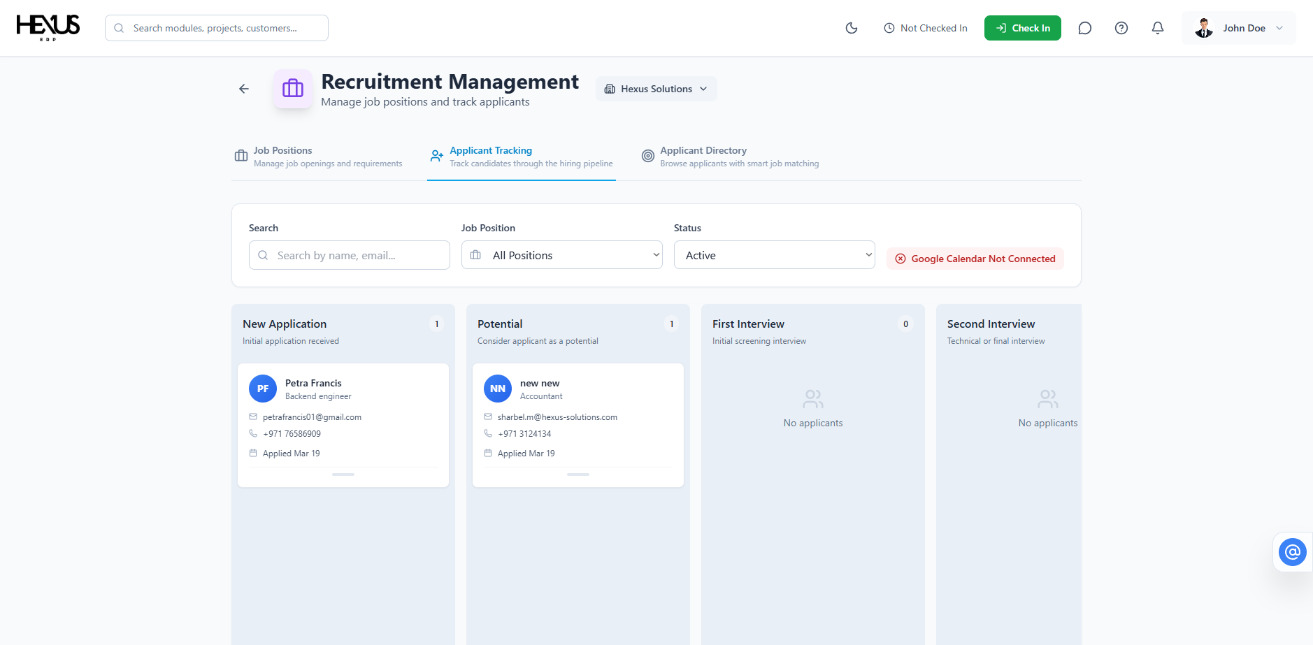Click the Applicant Tracking person-plus icon
Viewport: 1313px width, 645px height.
tap(437, 156)
